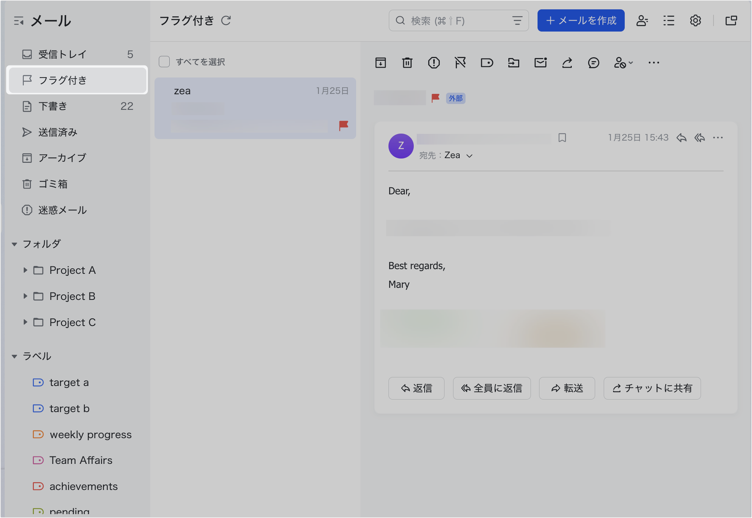
Task: Click the move-to-folder toolbar icon
Action: (x=513, y=63)
